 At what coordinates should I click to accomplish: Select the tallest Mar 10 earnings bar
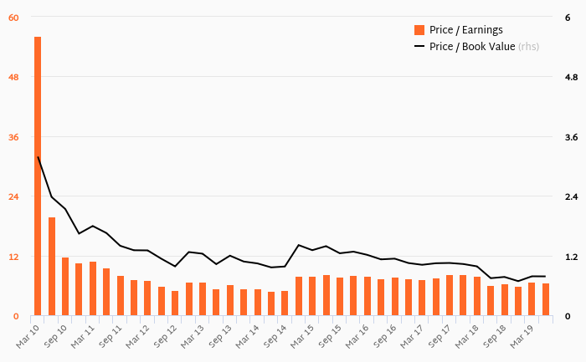pyautogui.click(x=38, y=176)
